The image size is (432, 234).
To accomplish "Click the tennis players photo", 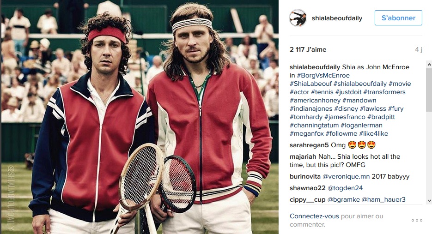I will tap(140, 117).
